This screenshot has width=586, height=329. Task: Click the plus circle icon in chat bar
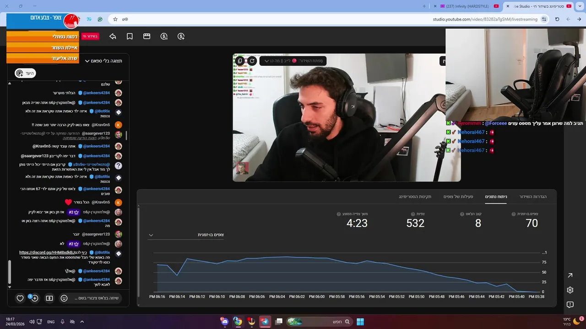(34, 298)
